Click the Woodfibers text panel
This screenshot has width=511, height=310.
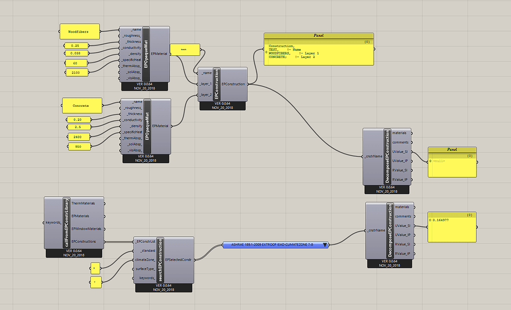[x=79, y=31]
